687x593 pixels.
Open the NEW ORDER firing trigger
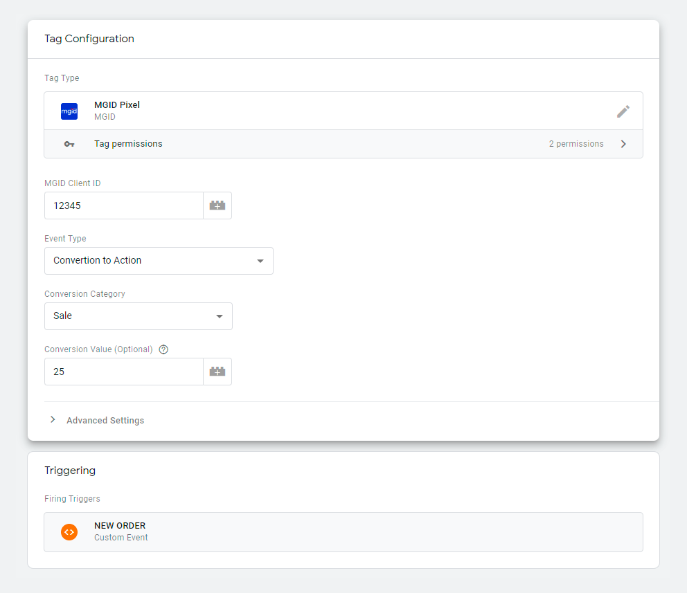pyautogui.click(x=343, y=532)
